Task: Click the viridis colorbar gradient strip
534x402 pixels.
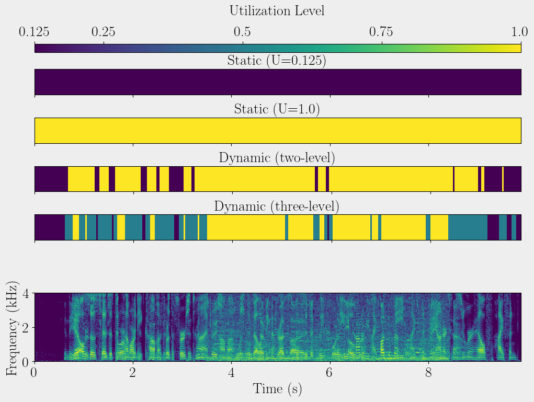Action: (x=277, y=48)
